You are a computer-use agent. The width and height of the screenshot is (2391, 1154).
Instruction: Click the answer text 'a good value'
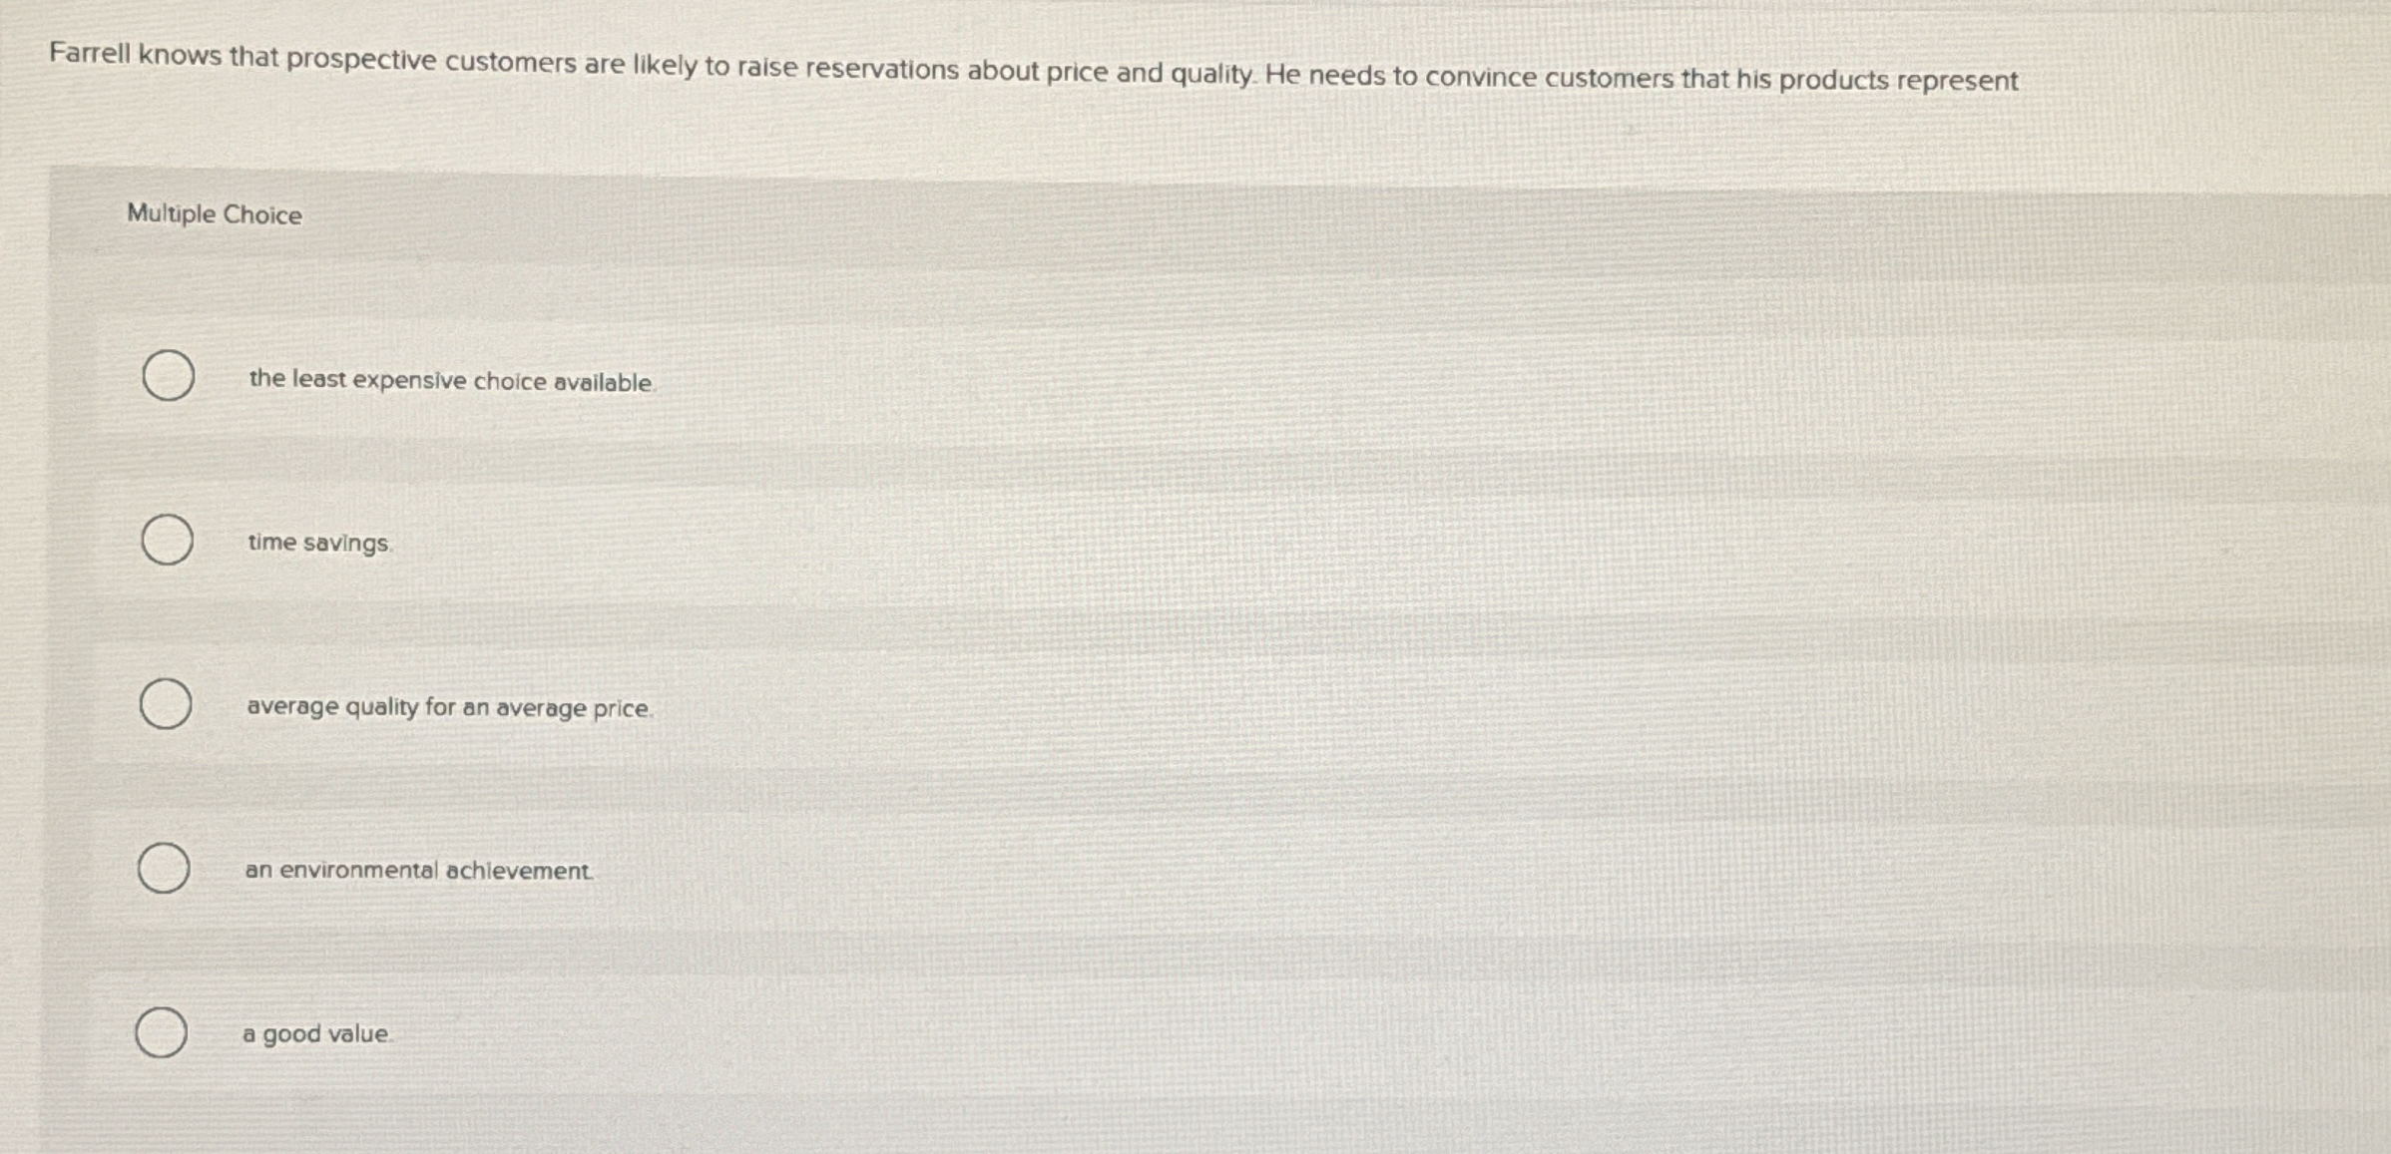coord(316,1035)
